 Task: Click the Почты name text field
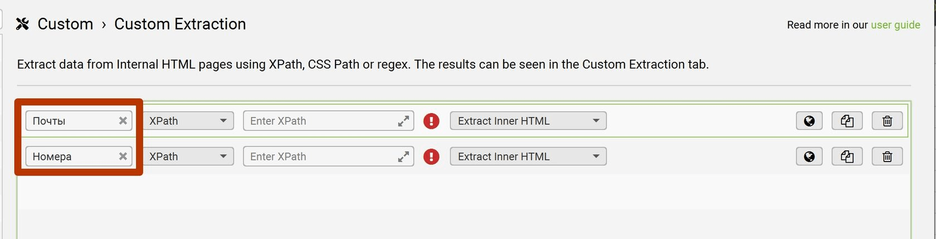pyautogui.click(x=70, y=121)
